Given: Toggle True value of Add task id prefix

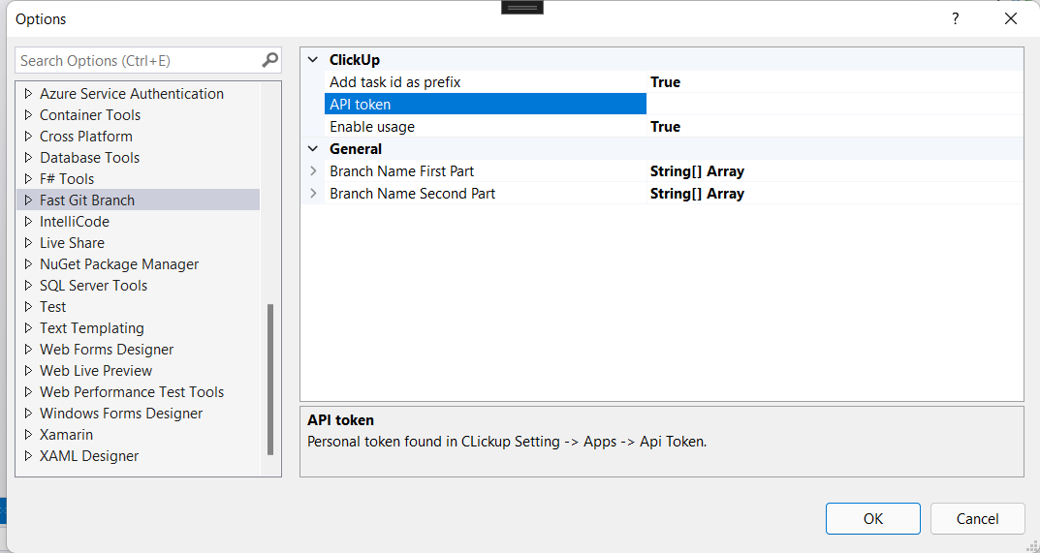Looking at the screenshot, I should (x=665, y=82).
